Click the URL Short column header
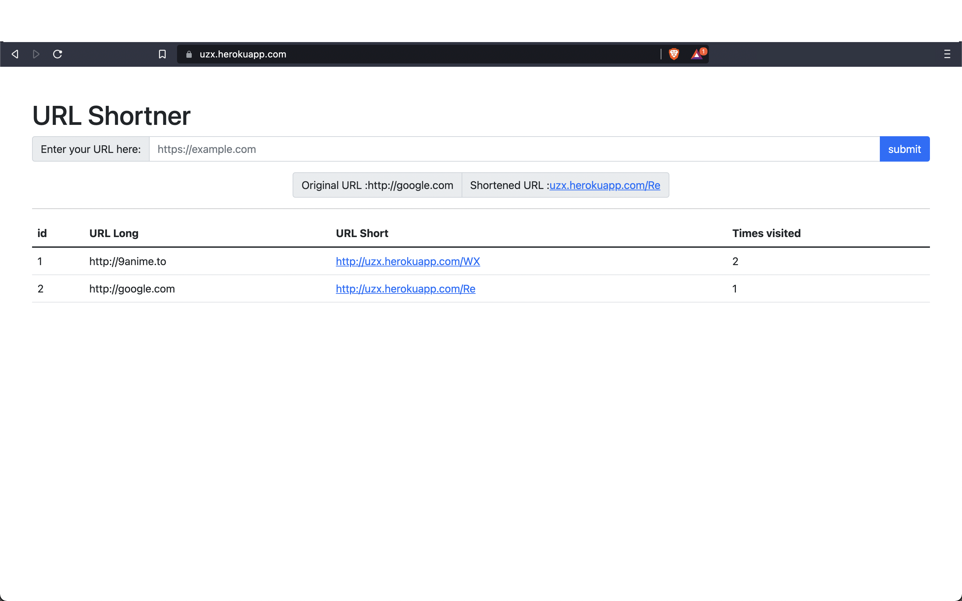The height and width of the screenshot is (601, 962). coord(362,233)
